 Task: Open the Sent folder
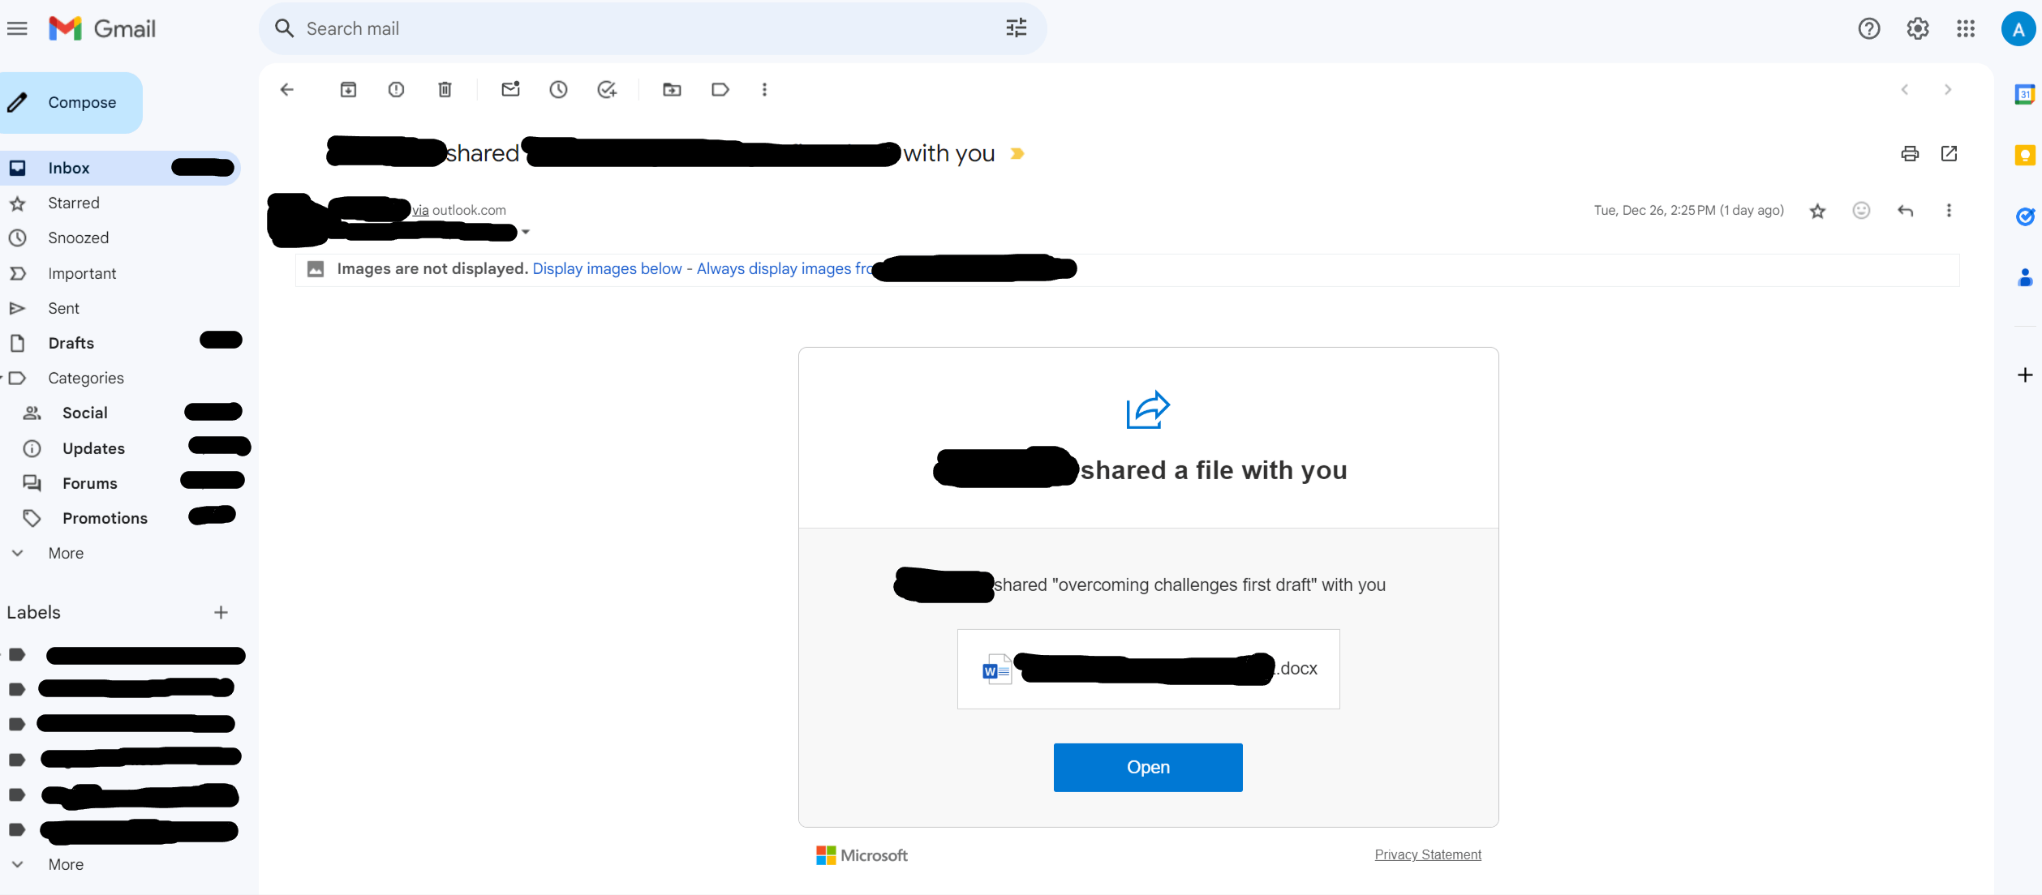(x=121, y=309)
